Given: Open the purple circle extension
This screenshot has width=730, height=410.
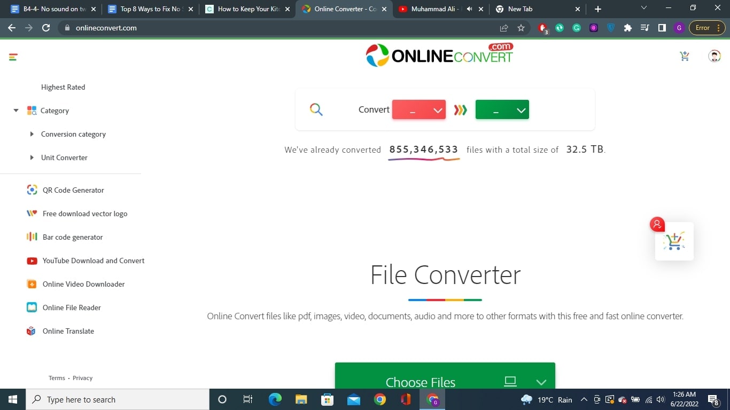Looking at the screenshot, I should click(594, 28).
